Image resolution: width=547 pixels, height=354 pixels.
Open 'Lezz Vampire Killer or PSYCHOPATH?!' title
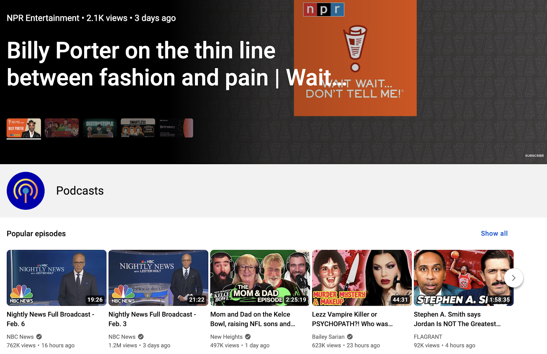352,319
